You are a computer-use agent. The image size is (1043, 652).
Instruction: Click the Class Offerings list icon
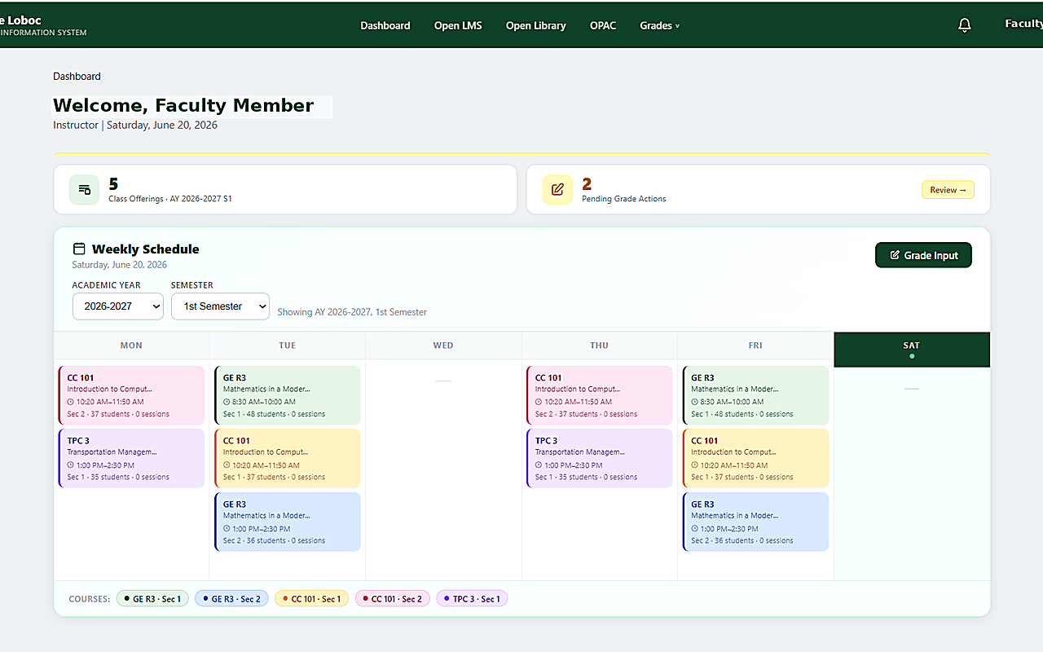(x=85, y=190)
